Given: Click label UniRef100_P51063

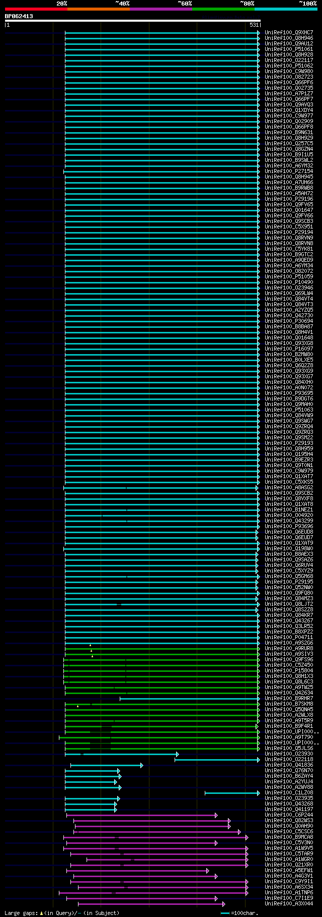Looking at the screenshot, I should coord(289,410).
